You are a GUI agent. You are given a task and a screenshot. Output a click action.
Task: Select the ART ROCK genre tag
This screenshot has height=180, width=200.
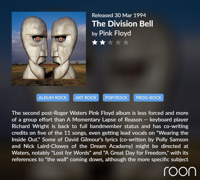[x=86, y=98]
